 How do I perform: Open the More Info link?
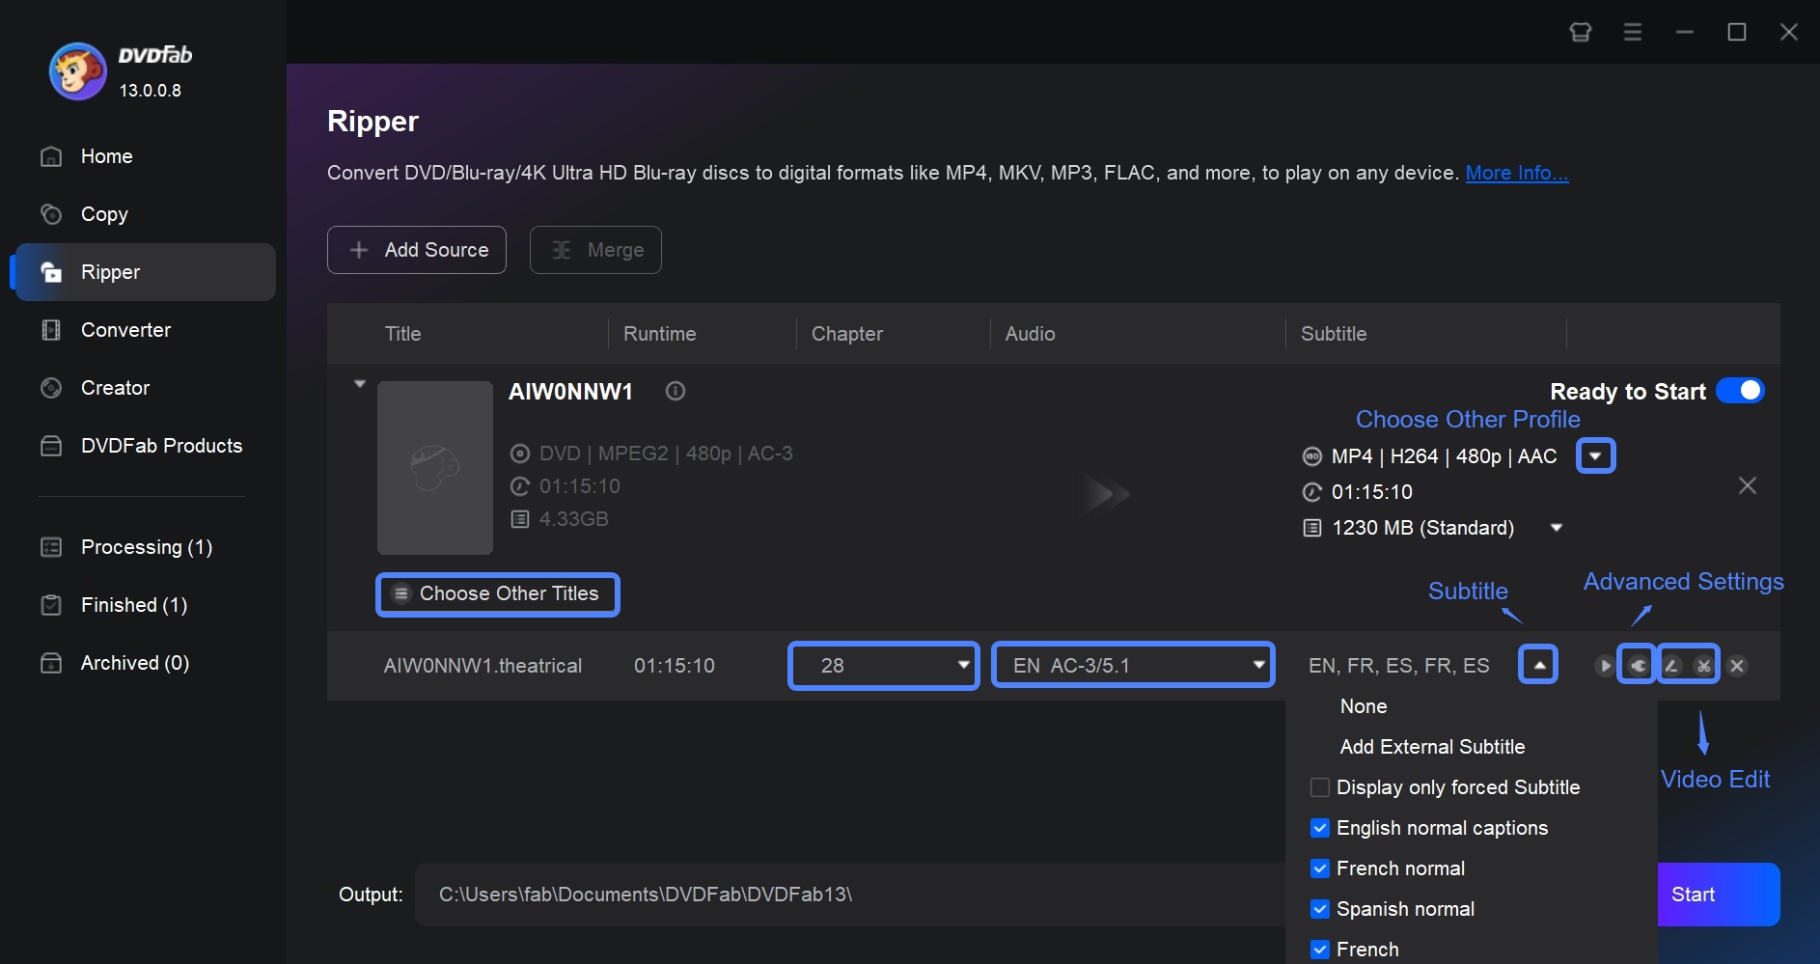click(1515, 174)
